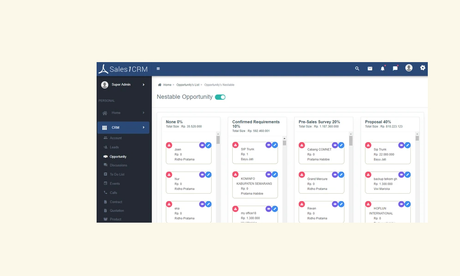Open Discussions in the sidebar
The height and width of the screenshot is (276, 460).
tap(118, 165)
